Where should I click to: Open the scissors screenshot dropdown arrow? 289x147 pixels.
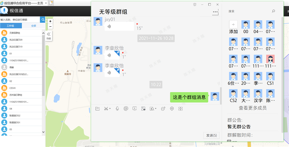[111, 108]
